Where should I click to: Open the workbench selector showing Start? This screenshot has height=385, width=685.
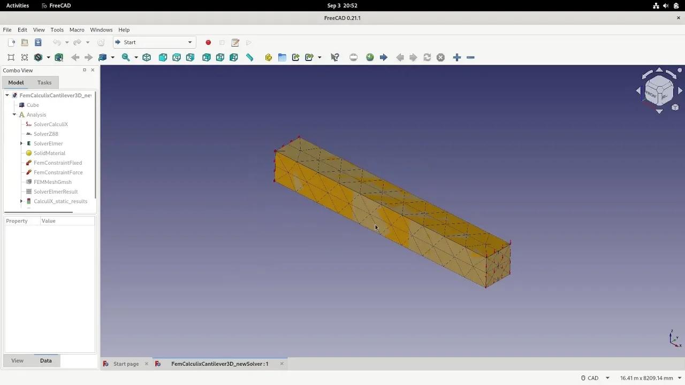click(154, 42)
